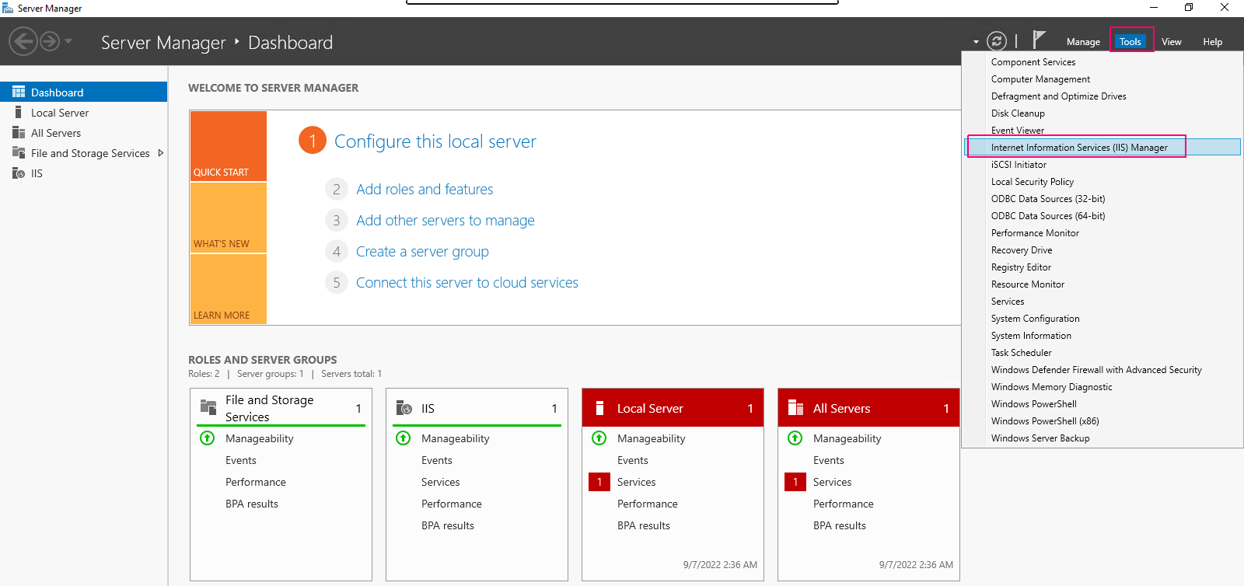Open the File and Storage Services tile header

pos(281,408)
